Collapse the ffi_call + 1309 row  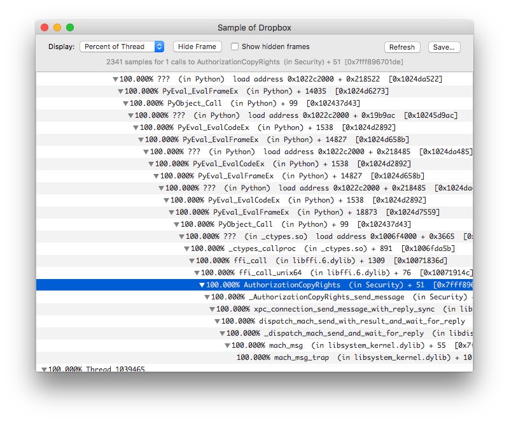pos(192,261)
